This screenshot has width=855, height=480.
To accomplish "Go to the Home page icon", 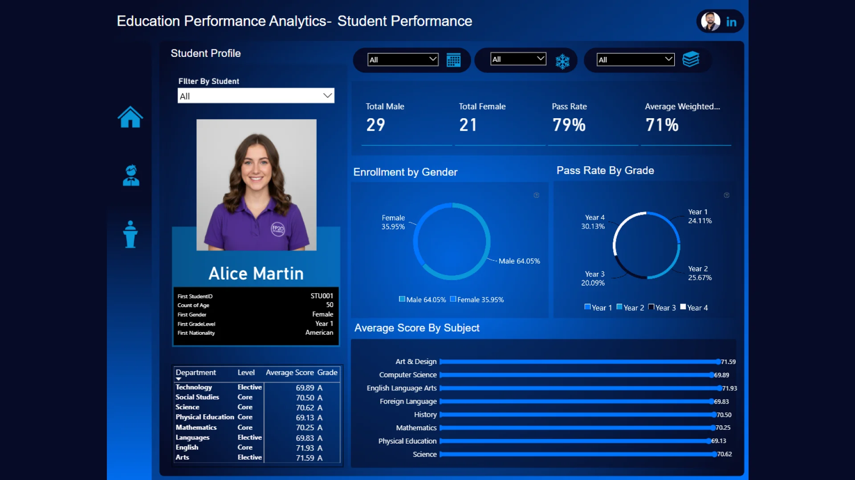I will click(130, 117).
